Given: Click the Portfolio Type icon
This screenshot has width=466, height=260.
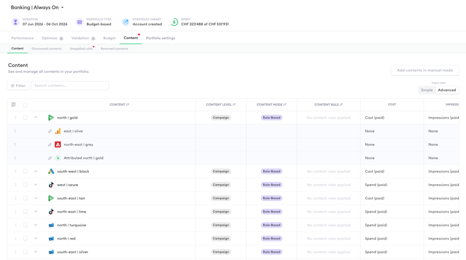Looking at the screenshot, I should pos(79,22).
